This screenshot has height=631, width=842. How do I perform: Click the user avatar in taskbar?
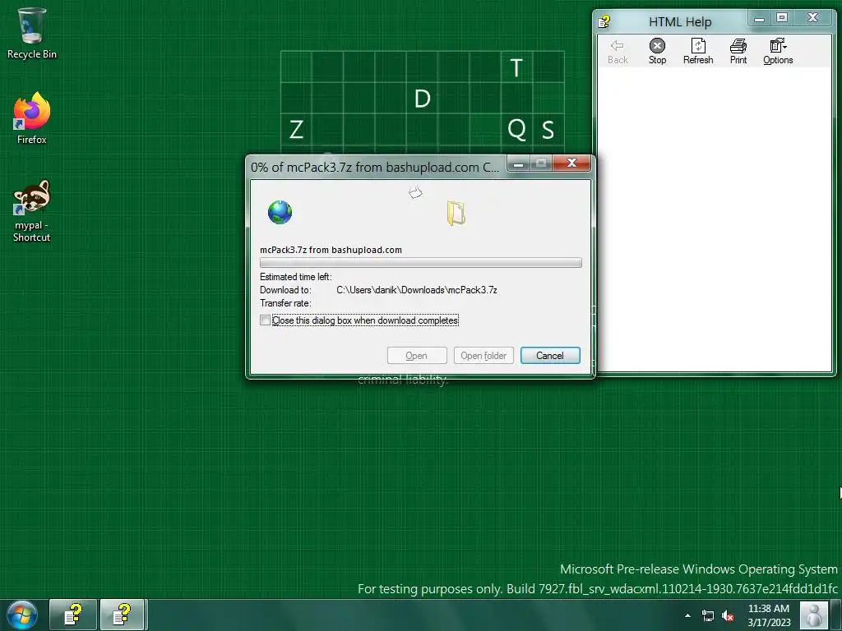(813, 615)
